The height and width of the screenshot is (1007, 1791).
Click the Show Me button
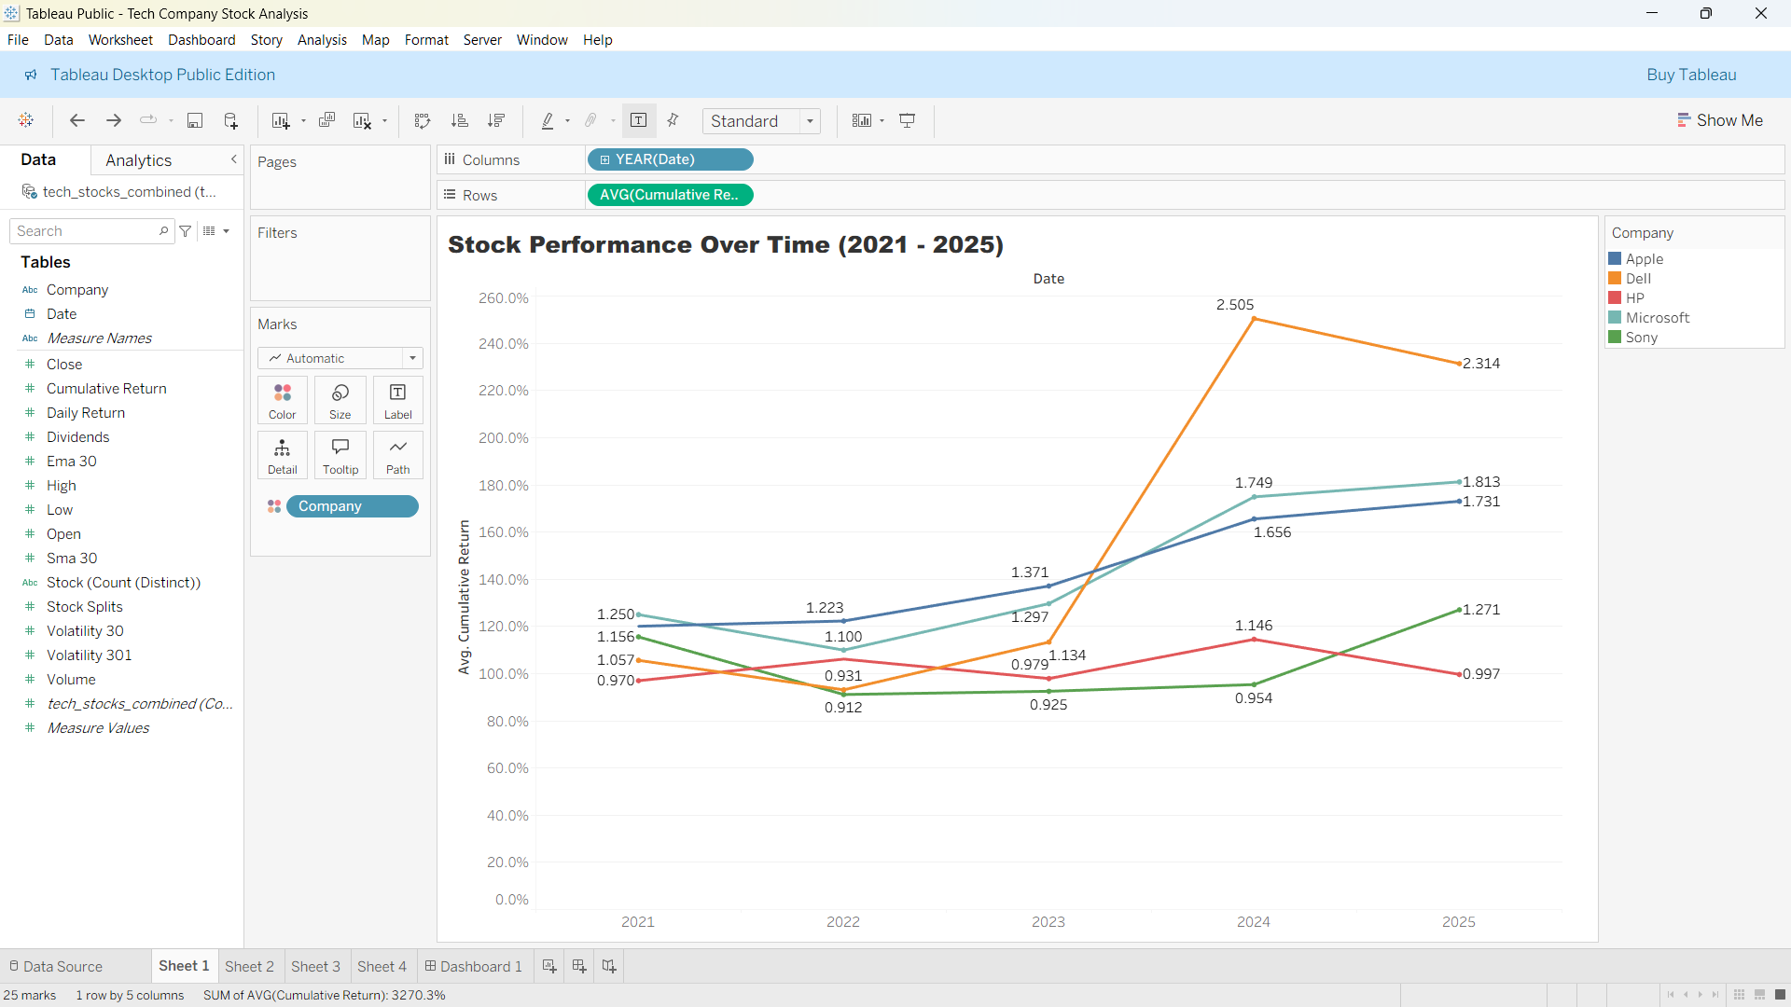point(1720,120)
